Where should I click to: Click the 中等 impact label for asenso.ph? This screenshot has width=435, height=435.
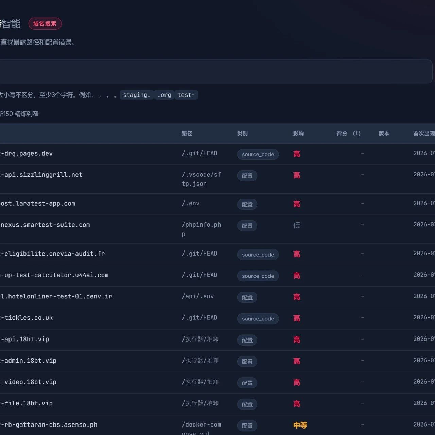[300, 425]
